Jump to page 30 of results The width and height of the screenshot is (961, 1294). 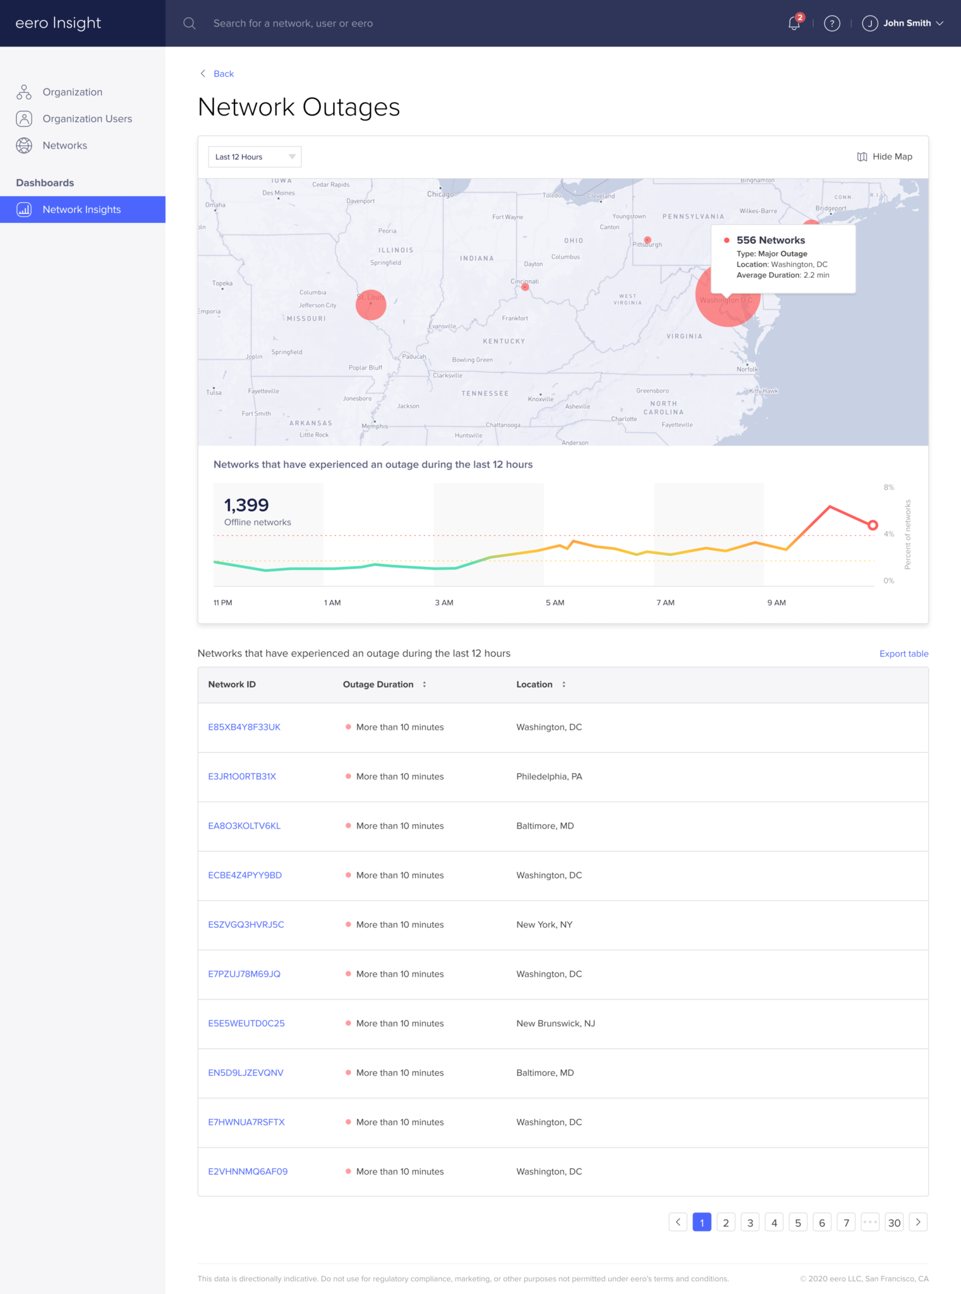pos(894,1222)
